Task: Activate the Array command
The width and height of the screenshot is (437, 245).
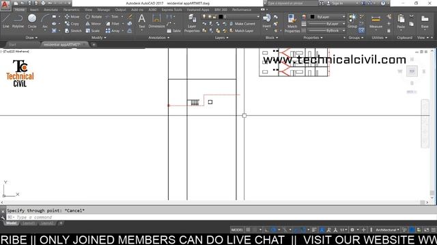Action: tap(113, 31)
